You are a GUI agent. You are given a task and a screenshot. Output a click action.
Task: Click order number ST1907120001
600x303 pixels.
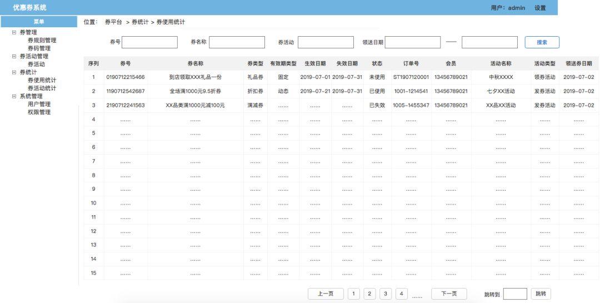411,77
